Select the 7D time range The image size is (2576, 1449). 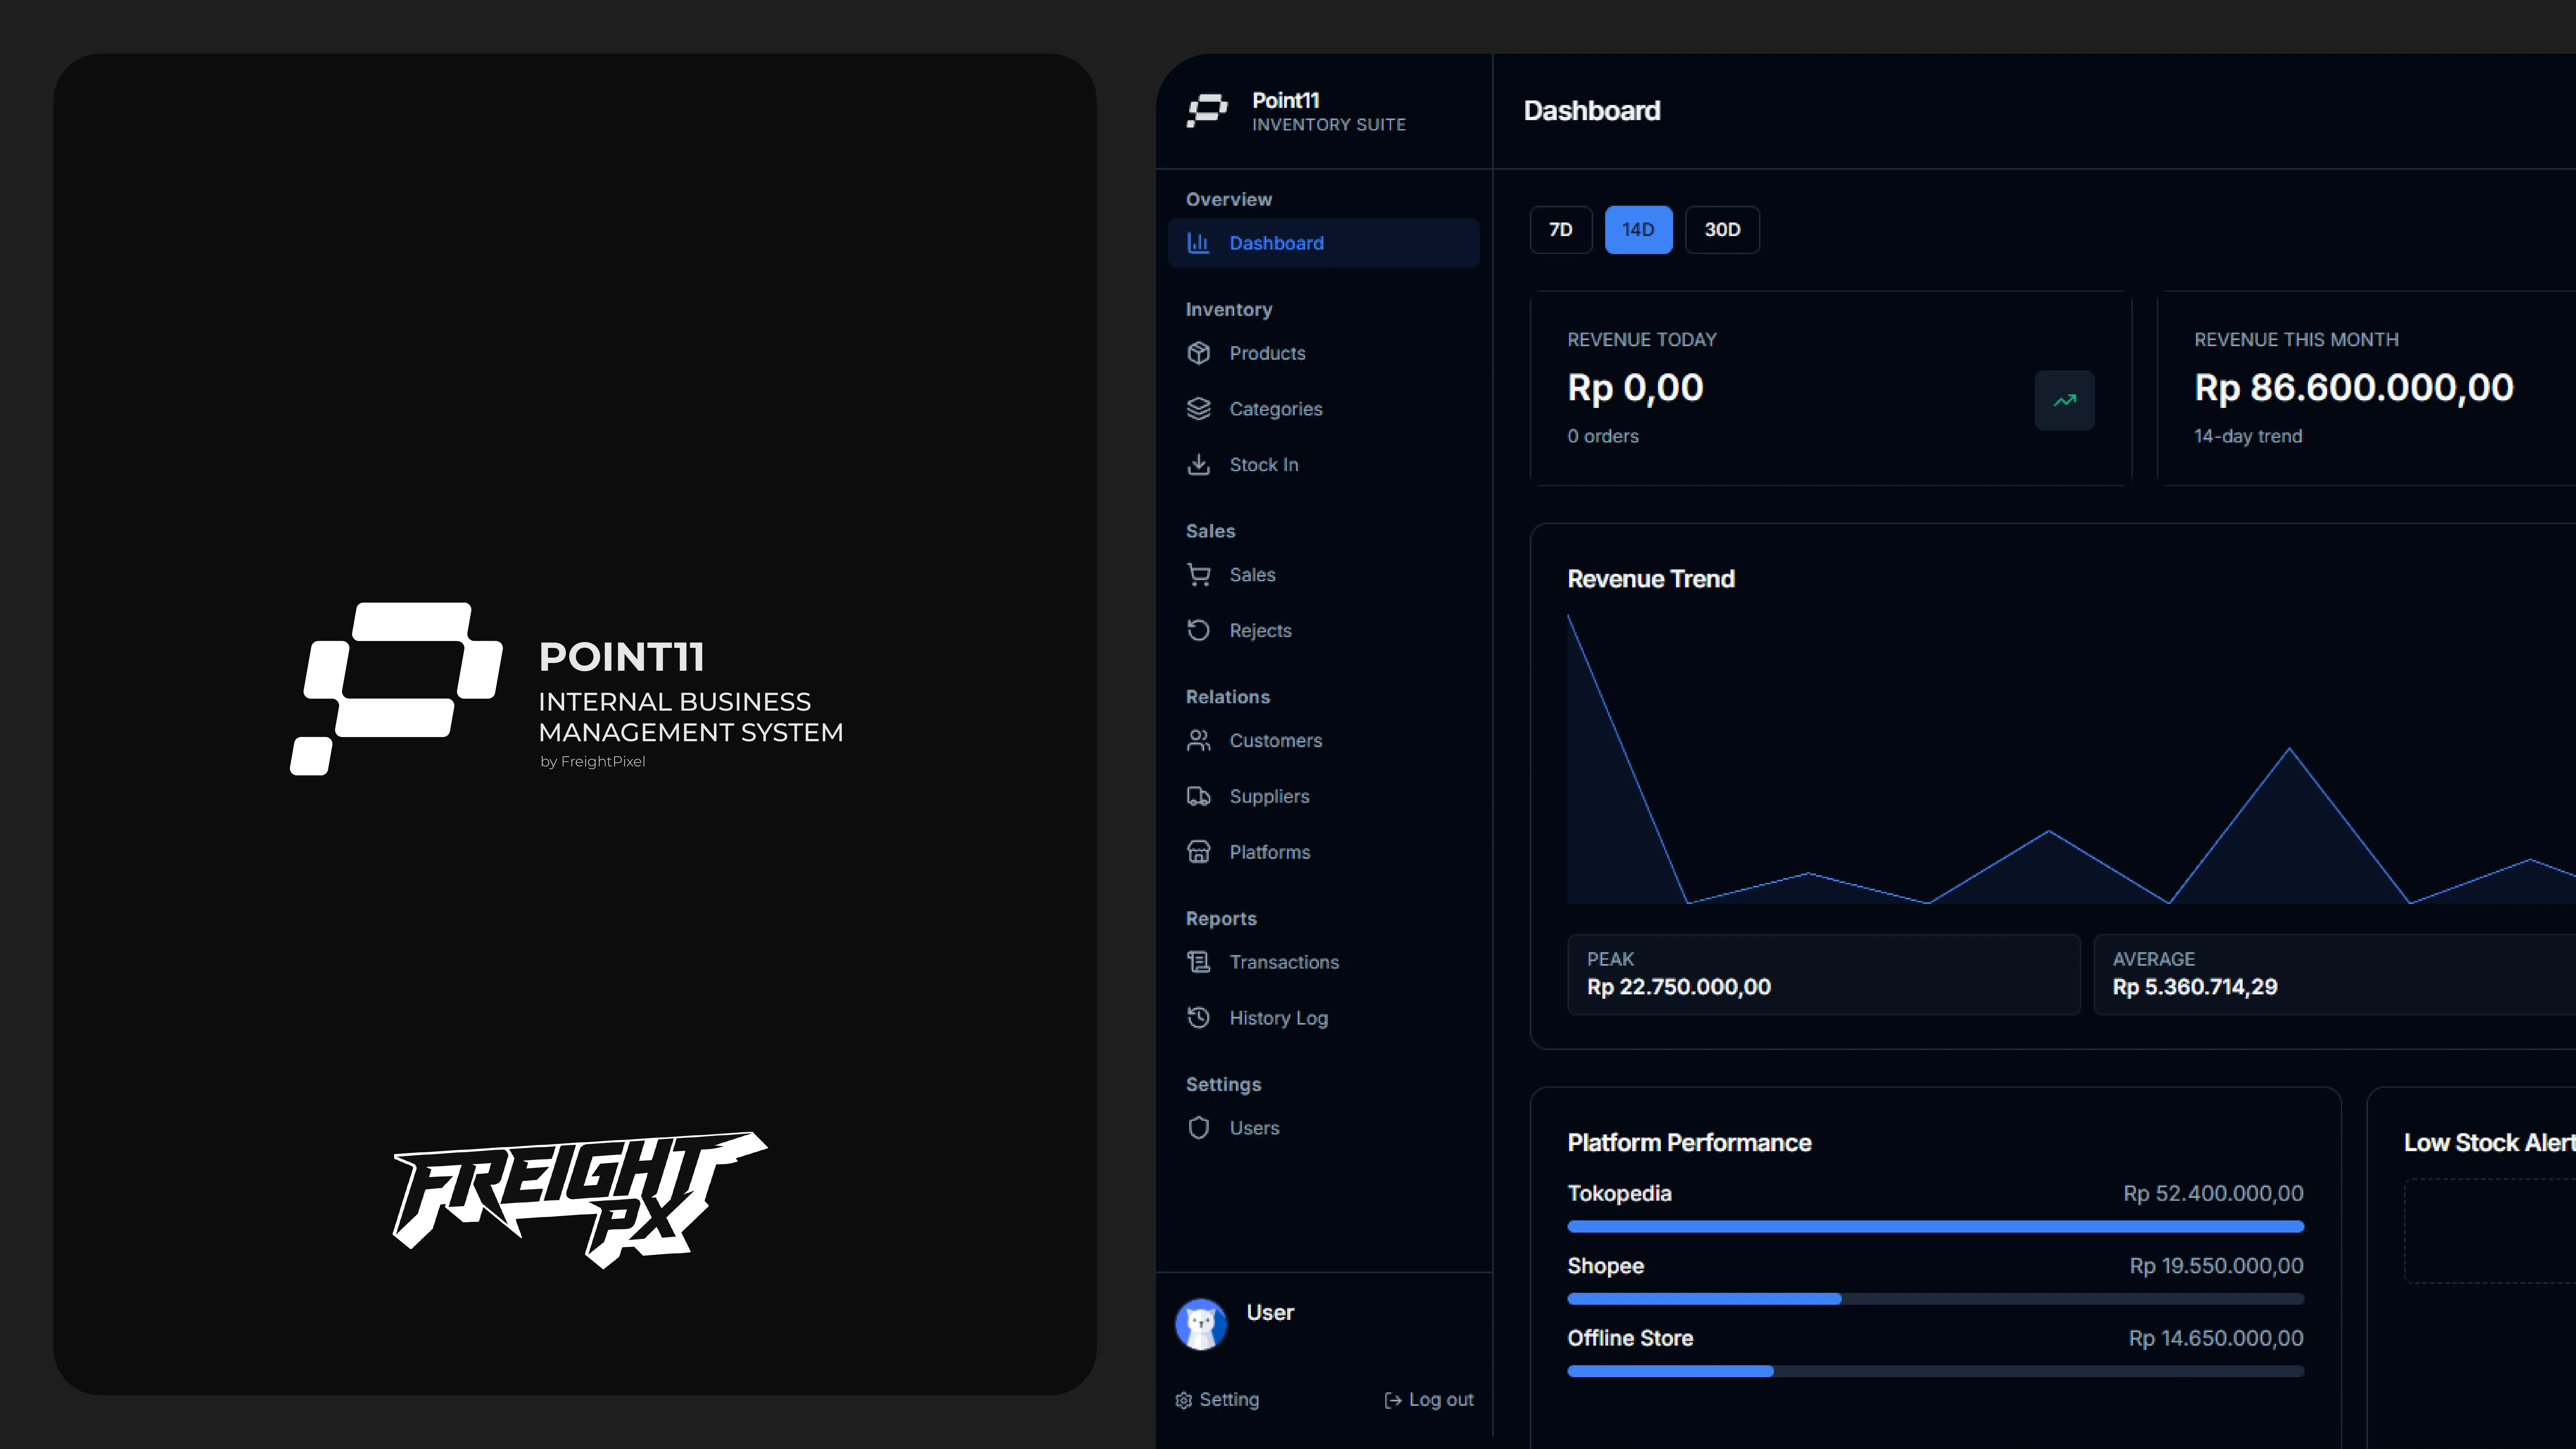coord(1561,230)
